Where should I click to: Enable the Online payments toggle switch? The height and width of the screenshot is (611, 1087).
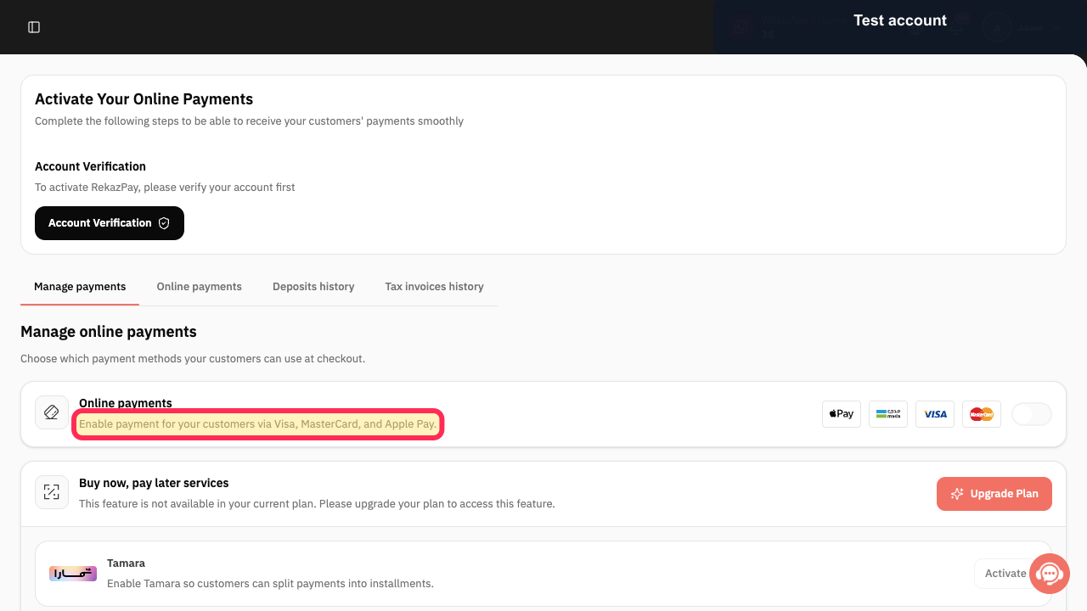[1032, 414]
